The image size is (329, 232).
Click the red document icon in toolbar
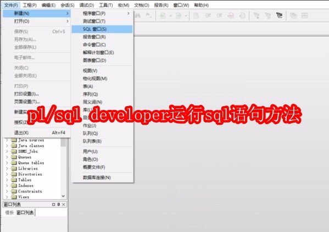tap(231, 15)
